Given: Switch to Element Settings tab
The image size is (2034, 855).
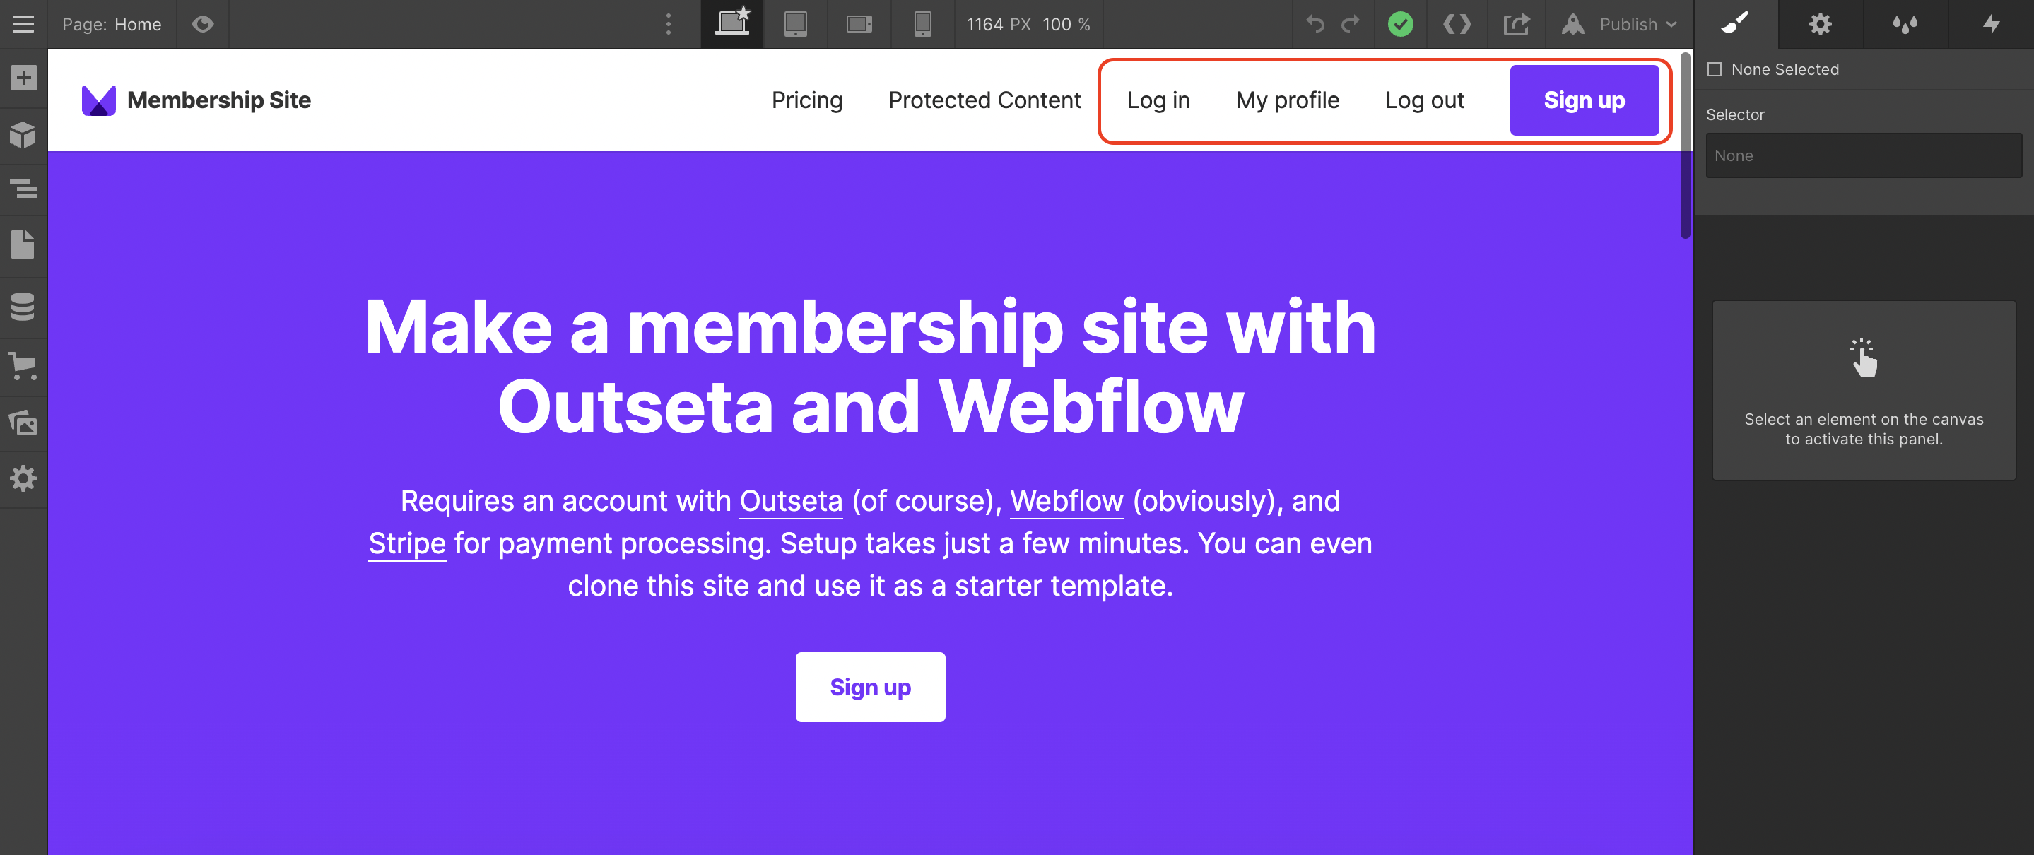Looking at the screenshot, I should pyautogui.click(x=1820, y=25).
